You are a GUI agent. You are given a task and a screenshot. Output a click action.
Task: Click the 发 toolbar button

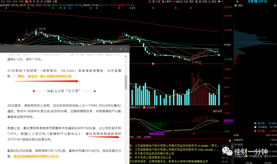(150, 2)
